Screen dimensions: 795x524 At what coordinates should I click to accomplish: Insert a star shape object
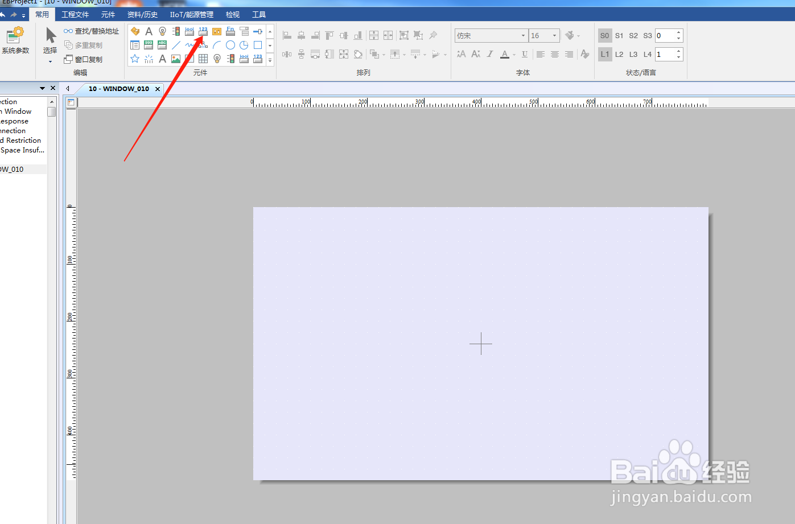[135, 59]
